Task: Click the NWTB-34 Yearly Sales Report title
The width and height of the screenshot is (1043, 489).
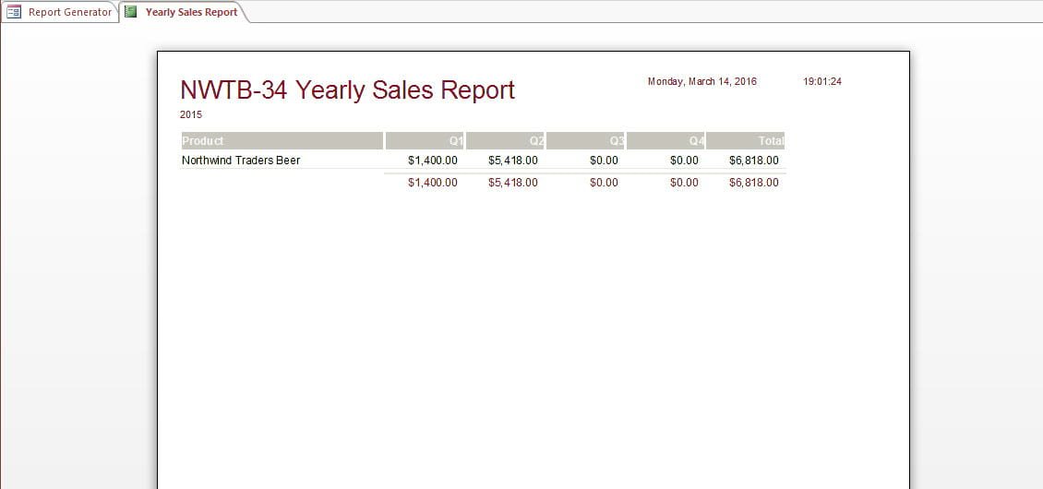Action: click(347, 89)
